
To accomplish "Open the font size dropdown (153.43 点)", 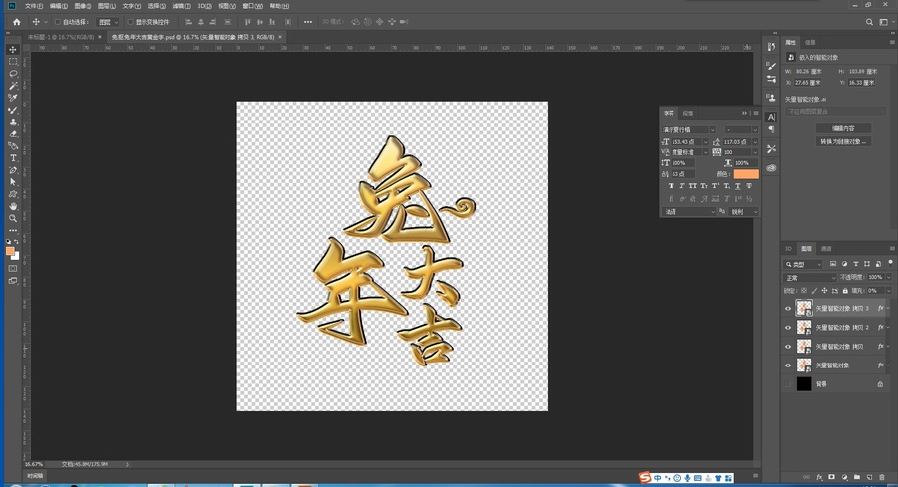I will [705, 142].
